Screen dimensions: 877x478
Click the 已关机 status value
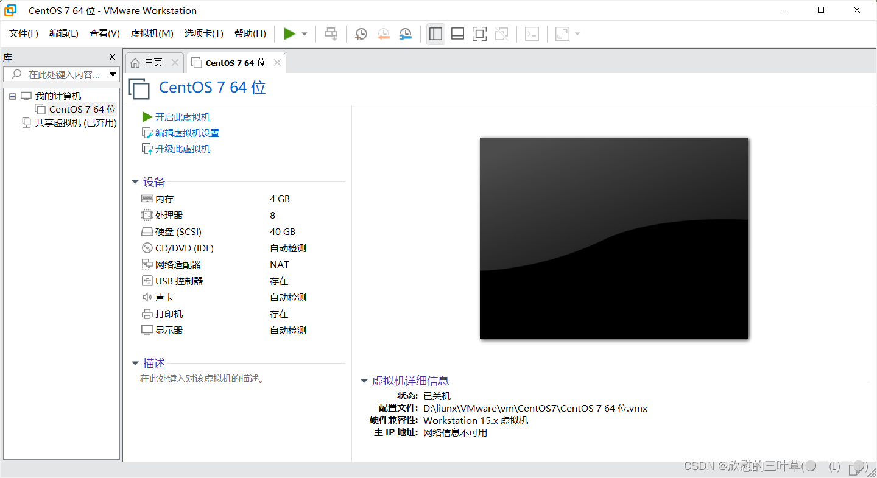437,396
